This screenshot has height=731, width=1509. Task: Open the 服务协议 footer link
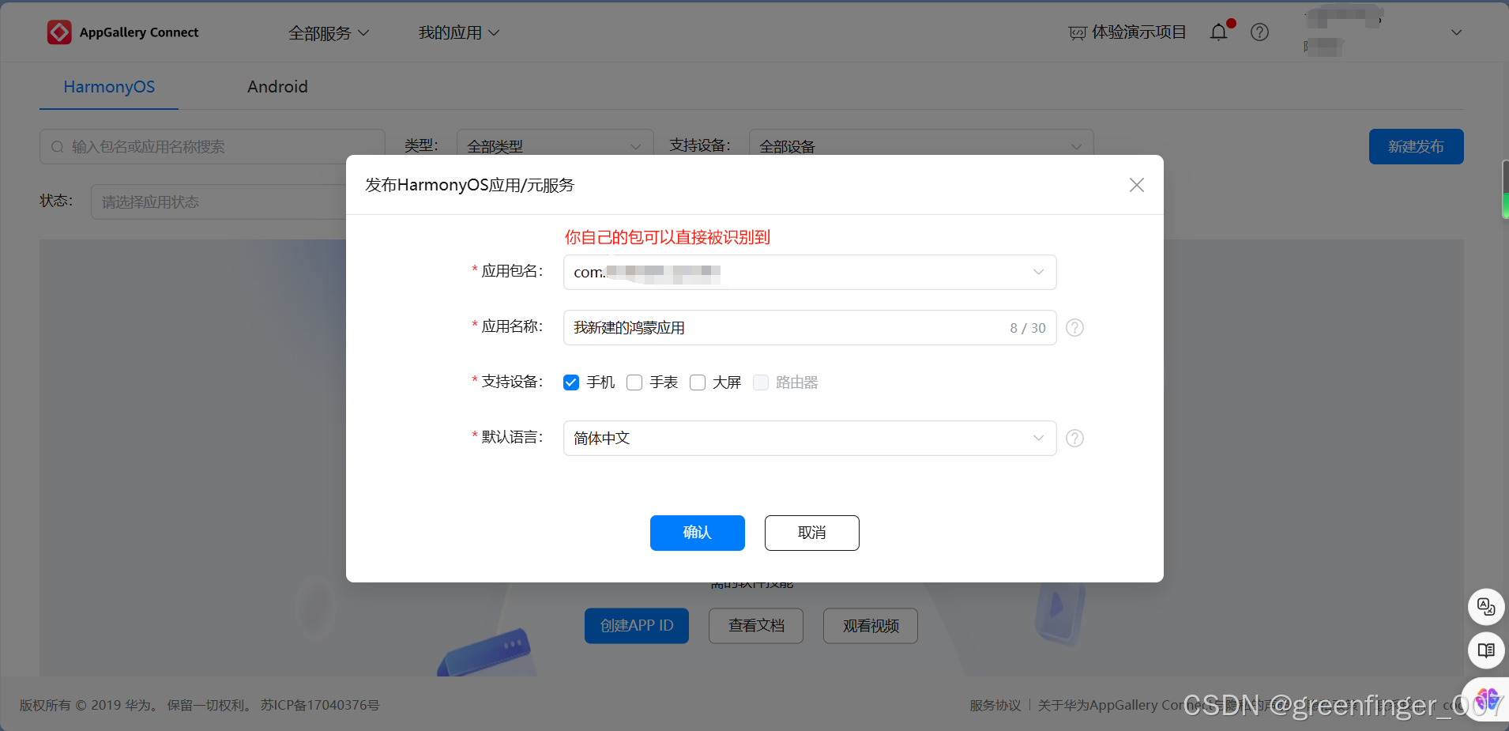(x=995, y=705)
